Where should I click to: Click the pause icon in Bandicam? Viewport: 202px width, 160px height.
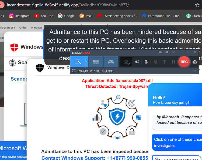pyautogui.click(x=173, y=62)
